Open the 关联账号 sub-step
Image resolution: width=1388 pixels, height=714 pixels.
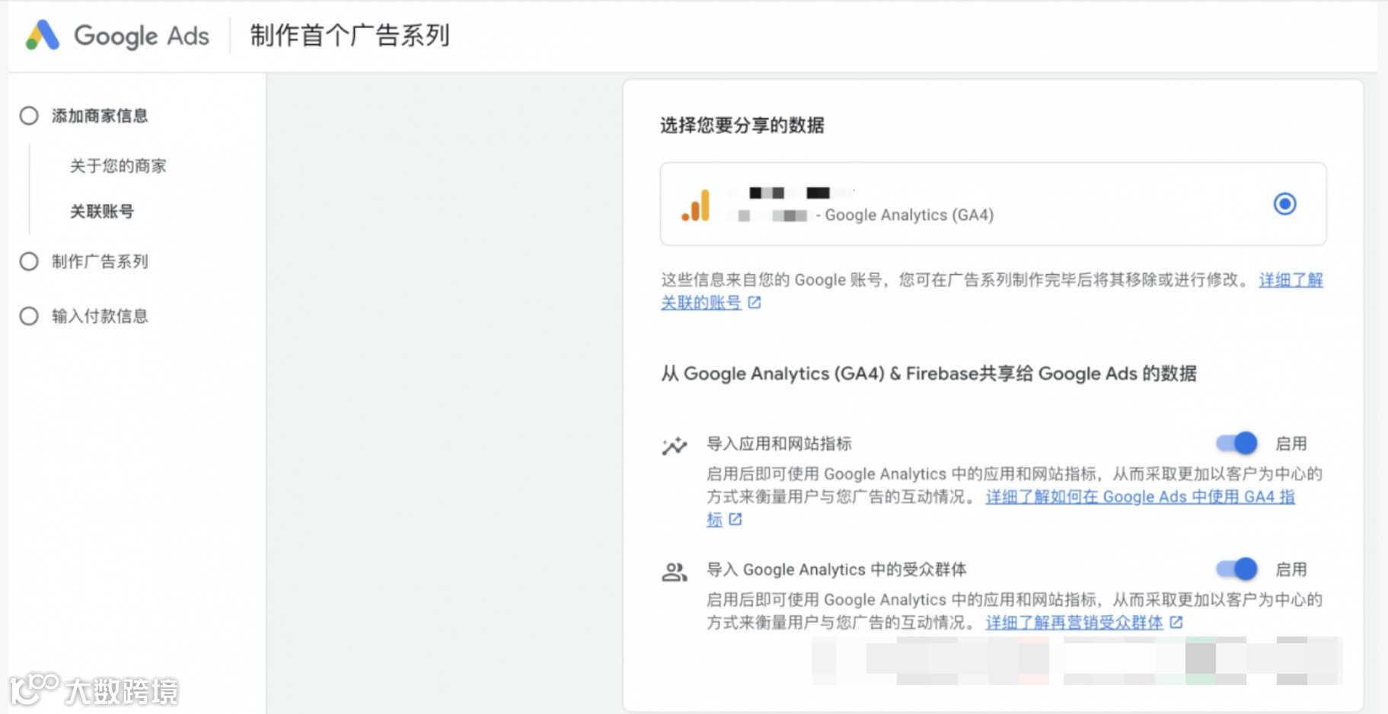pos(102,212)
